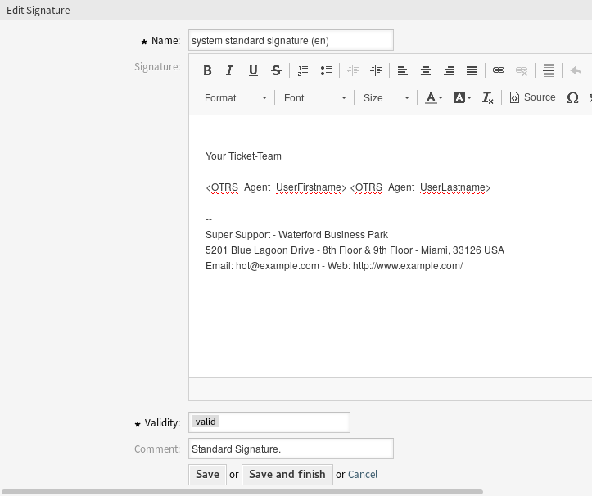Insert a horizontal line
The image size is (592, 496).
click(549, 70)
